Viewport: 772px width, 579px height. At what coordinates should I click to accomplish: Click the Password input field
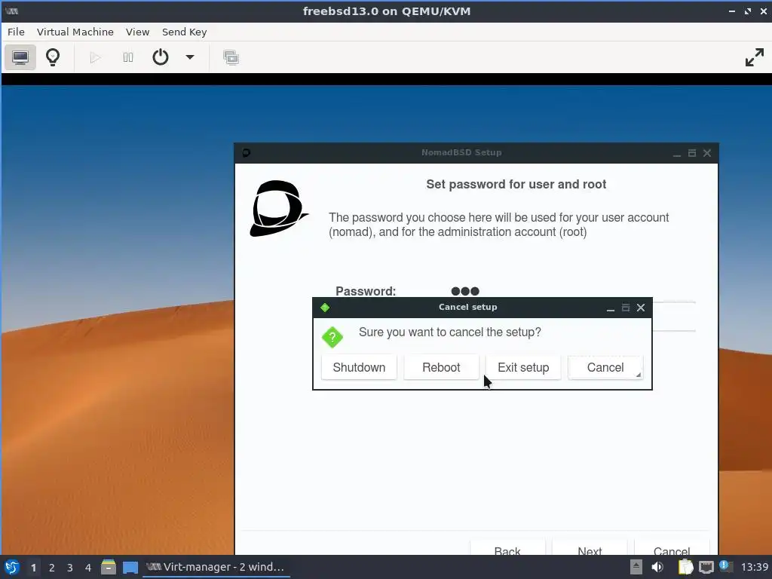pos(571,292)
